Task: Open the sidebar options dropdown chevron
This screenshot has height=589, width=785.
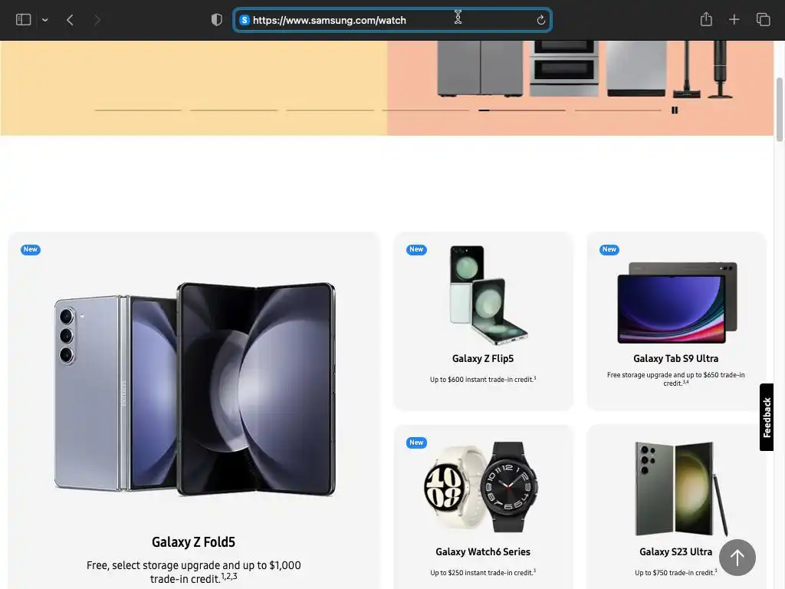Action: point(45,20)
